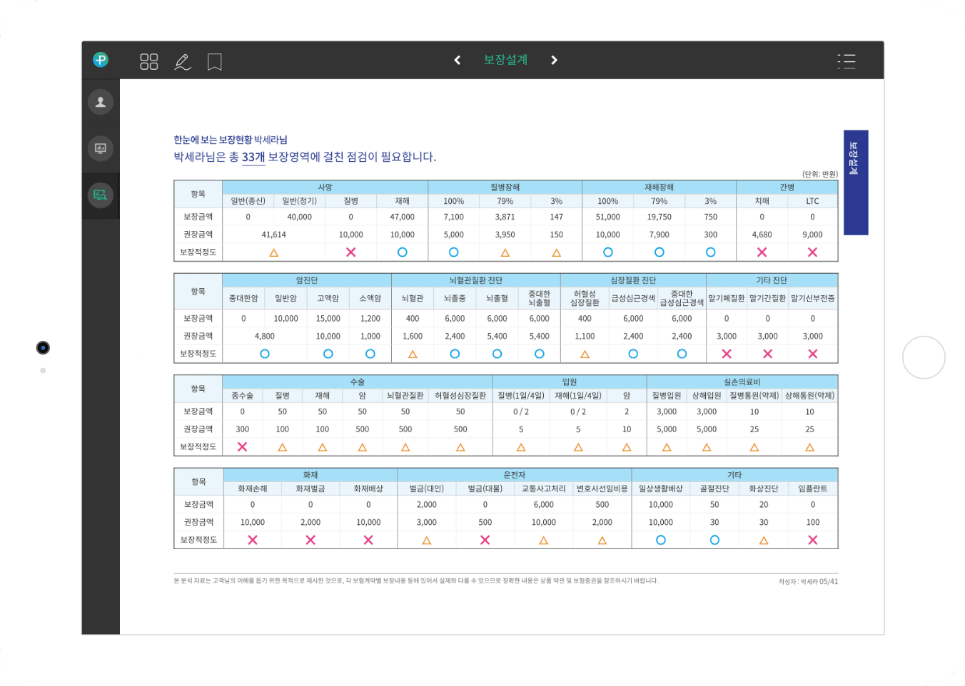This screenshot has width=965, height=686.
Task: Click the 기타 진단 category header
Action: (x=772, y=280)
